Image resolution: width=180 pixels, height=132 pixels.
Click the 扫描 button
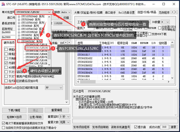pyautogui.click(x=66, y=18)
